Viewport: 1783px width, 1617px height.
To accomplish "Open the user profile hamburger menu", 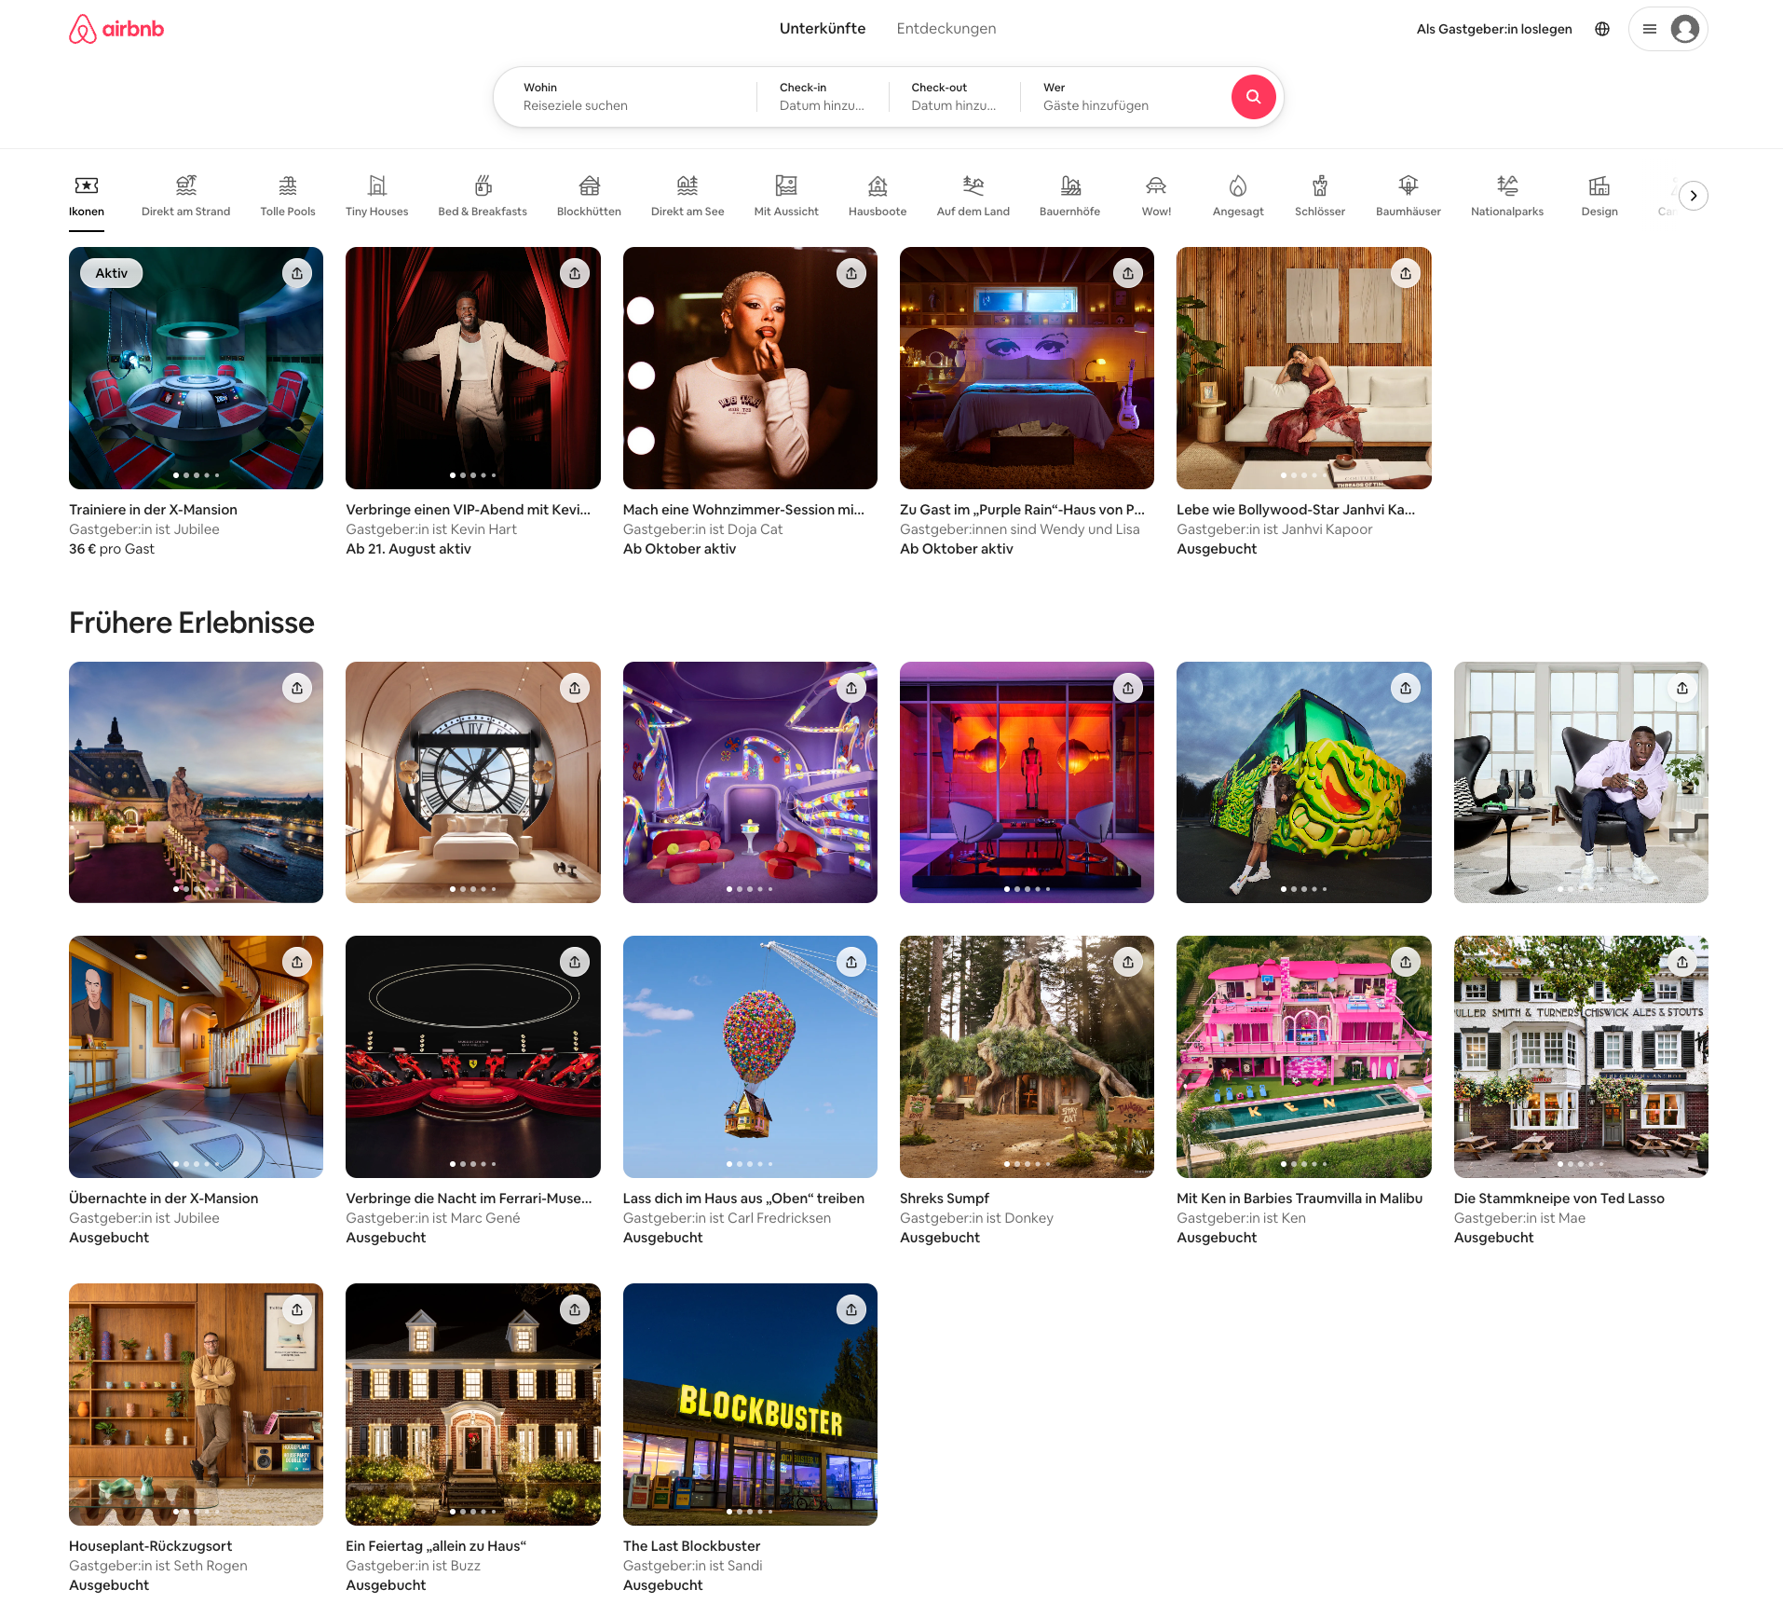I will (x=1667, y=29).
